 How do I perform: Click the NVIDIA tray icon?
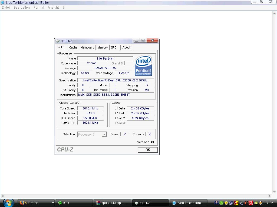tap(256, 203)
